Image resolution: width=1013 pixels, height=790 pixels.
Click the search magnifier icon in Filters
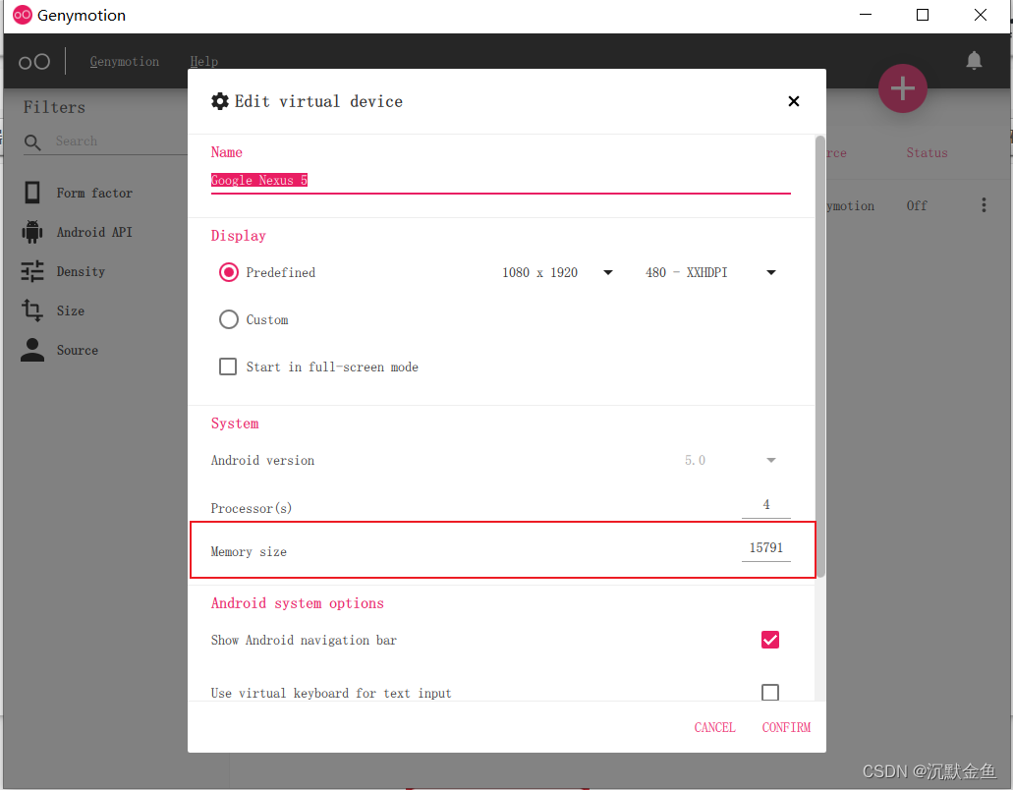click(x=32, y=142)
